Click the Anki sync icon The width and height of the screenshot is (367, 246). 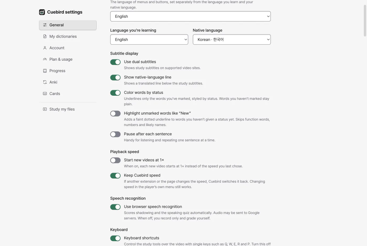45,82
